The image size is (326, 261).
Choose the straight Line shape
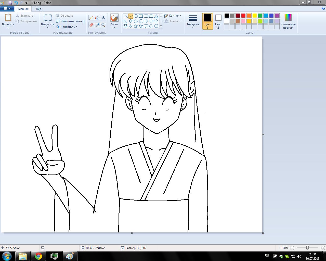click(125, 16)
